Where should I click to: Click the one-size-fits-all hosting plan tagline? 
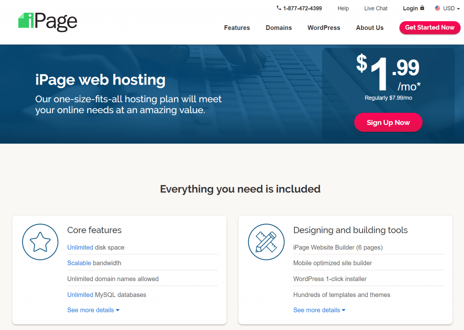(128, 105)
